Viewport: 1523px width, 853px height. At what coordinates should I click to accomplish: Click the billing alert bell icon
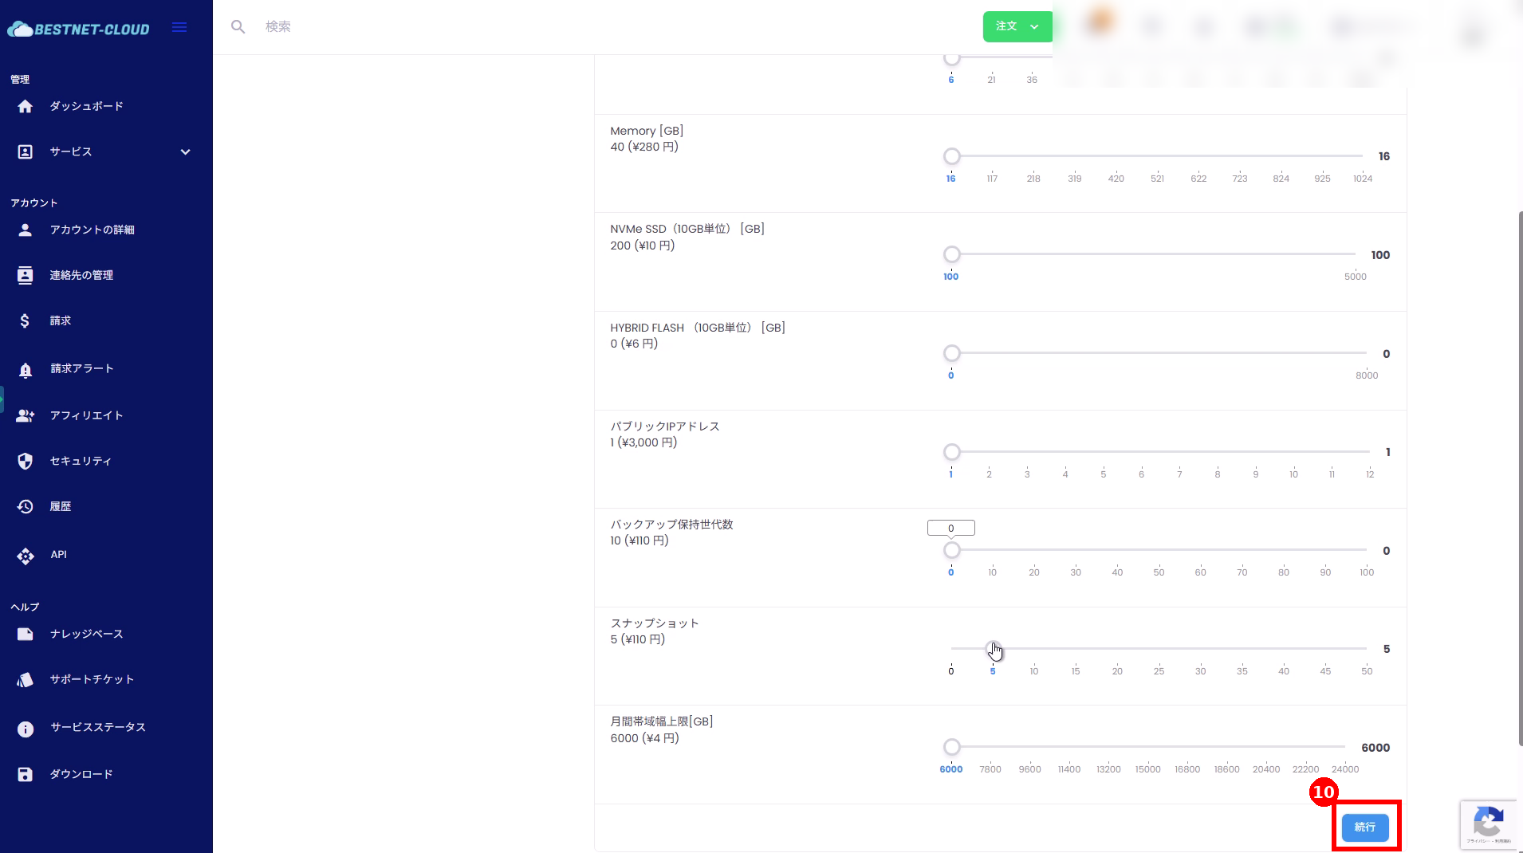coord(26,369)
